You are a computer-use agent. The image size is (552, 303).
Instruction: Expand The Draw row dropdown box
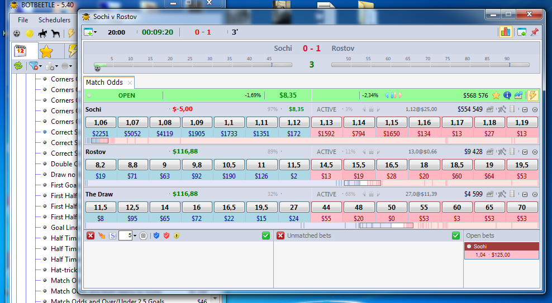pos(525,194)
